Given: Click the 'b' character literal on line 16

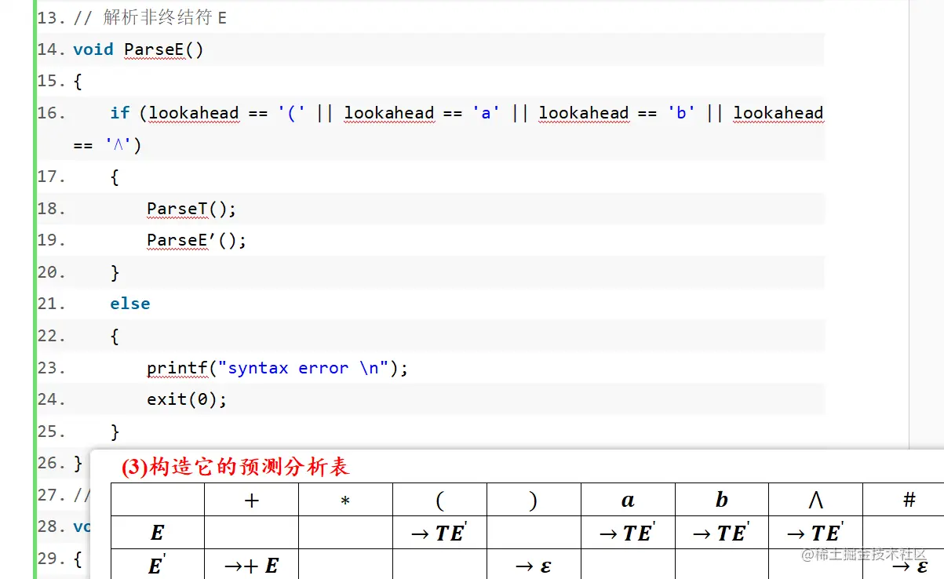Looking at the screenshot, I should (681, 113).
